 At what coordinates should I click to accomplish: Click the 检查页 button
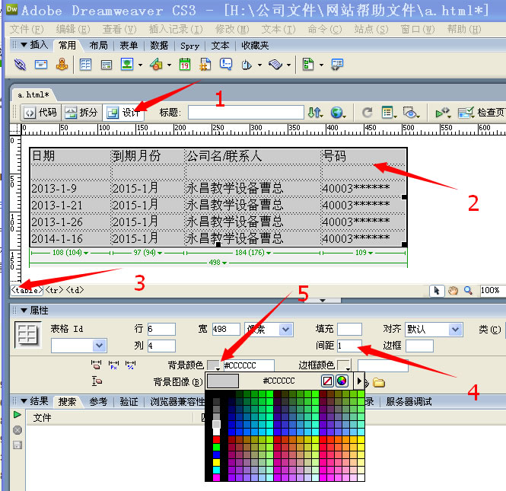481,113
